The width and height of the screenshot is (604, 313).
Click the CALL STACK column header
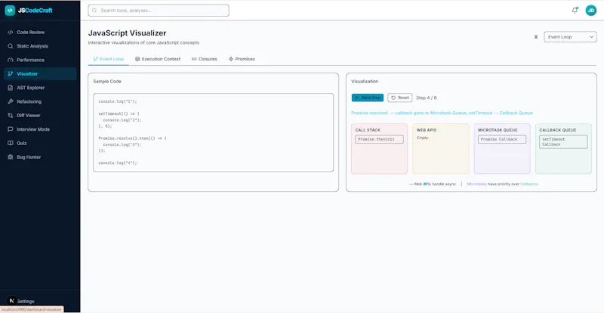click(368, 130)
